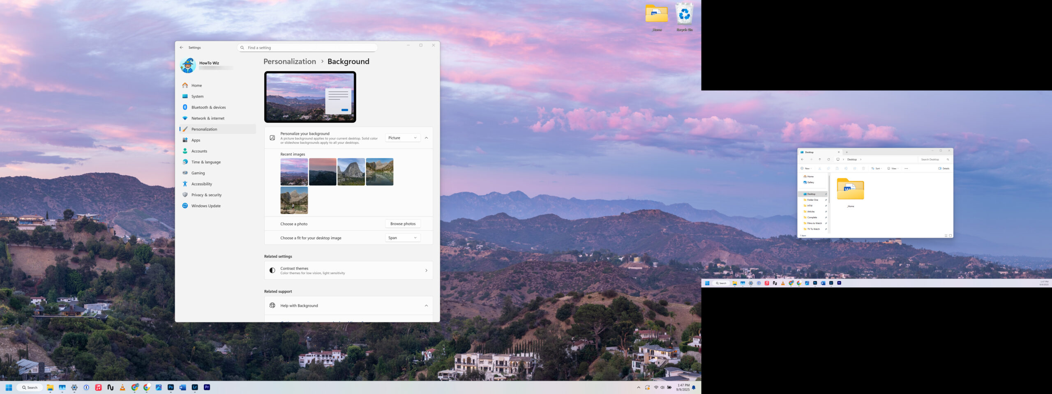Open a new File Explorer tab
Screen dimensions: 1052x394
pos(847,152)
